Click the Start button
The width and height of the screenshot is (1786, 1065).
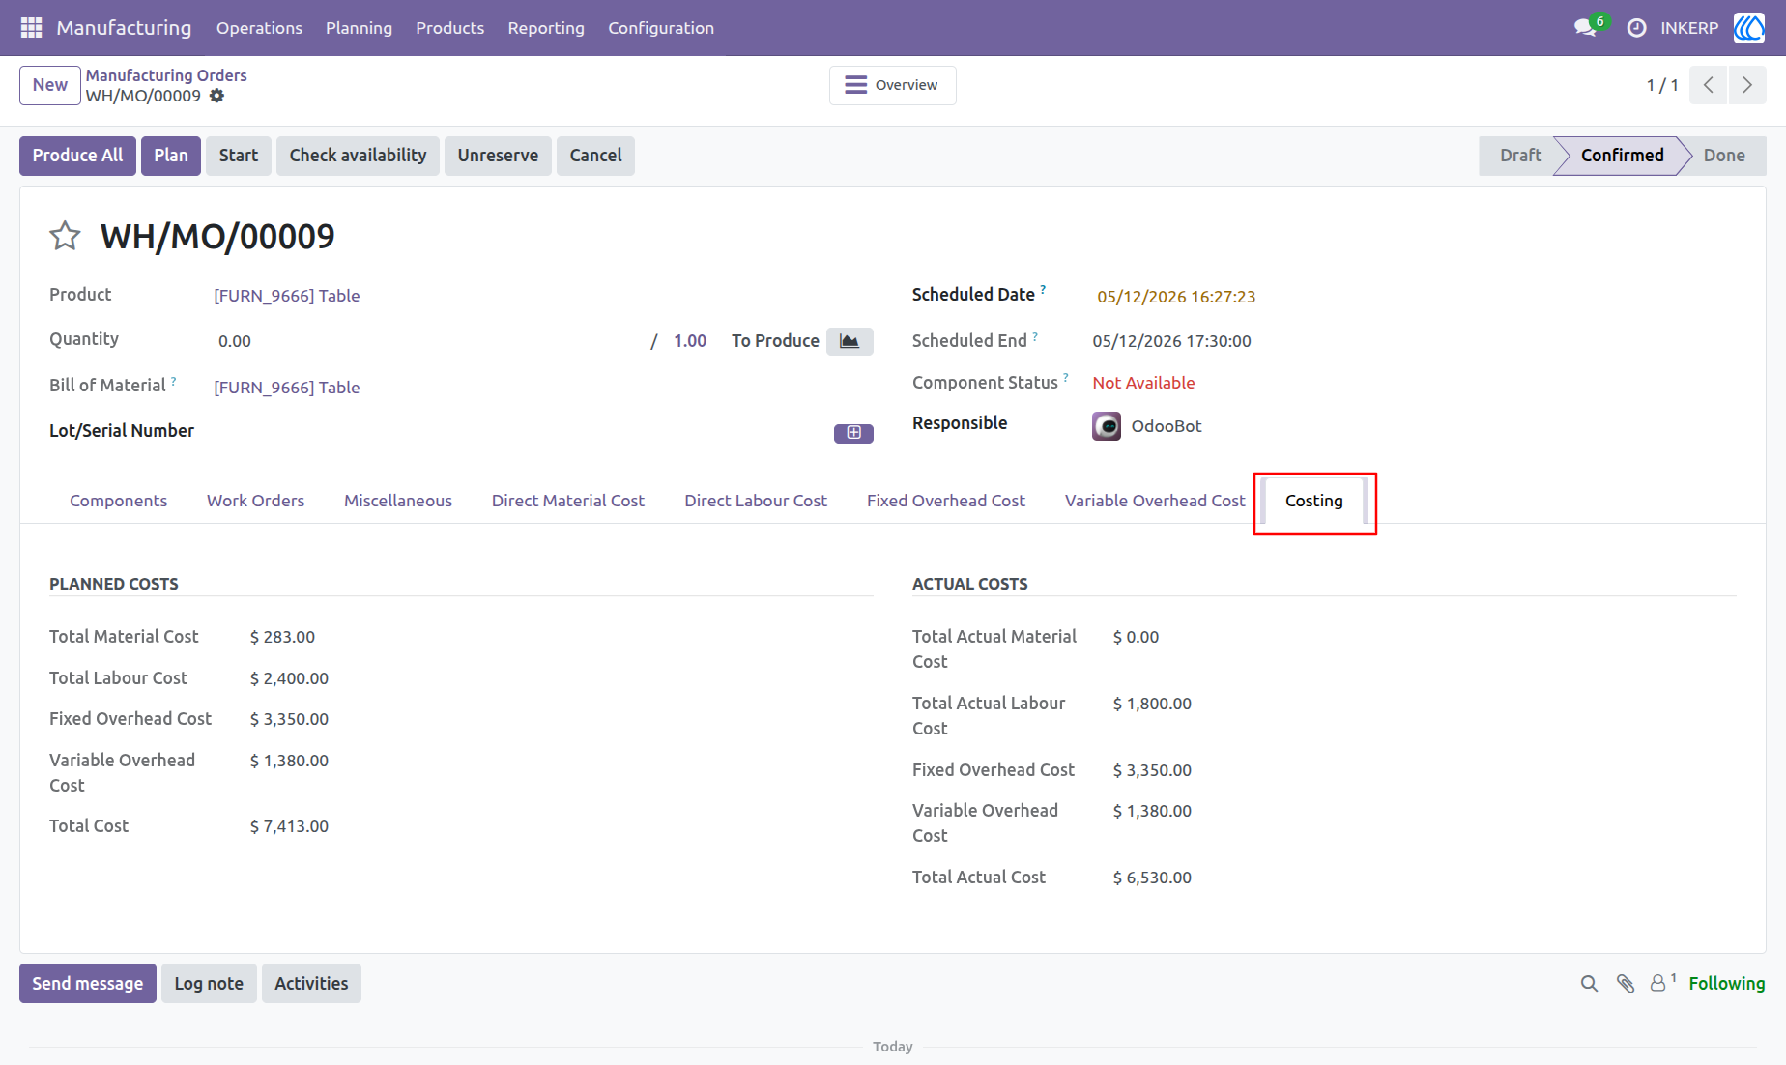[x=239, y=156]
